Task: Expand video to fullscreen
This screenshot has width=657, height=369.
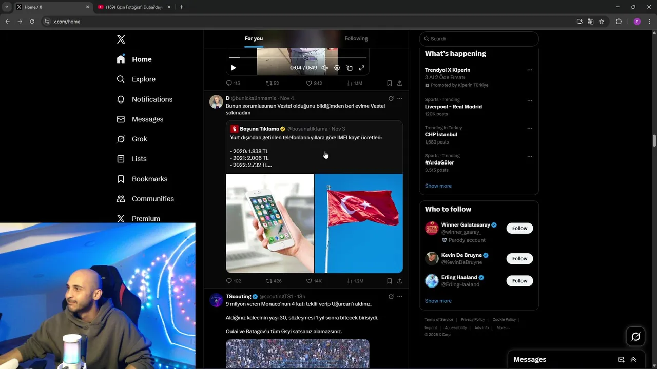Action: [x=362, y=68]
